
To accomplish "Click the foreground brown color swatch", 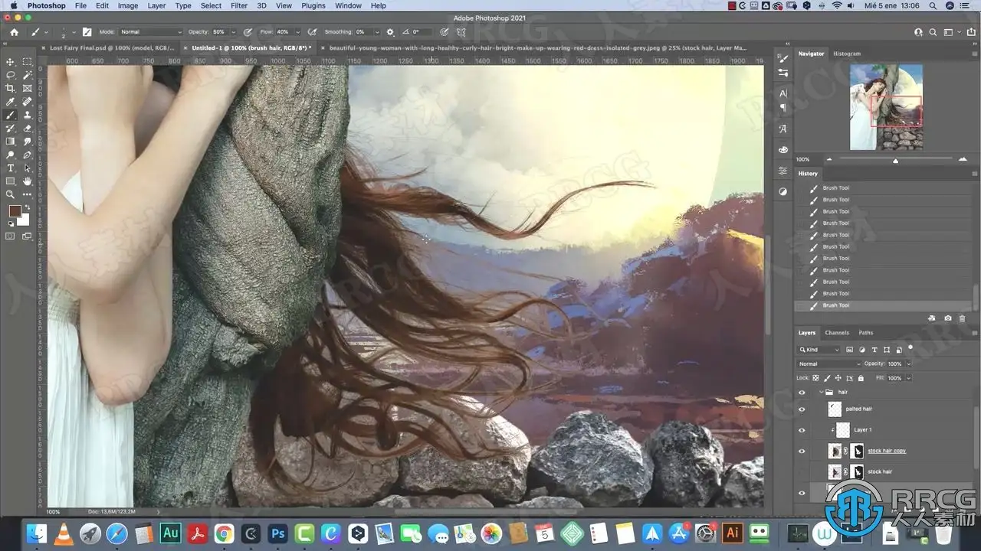I will pyautogui.click(x=15, y=210).
